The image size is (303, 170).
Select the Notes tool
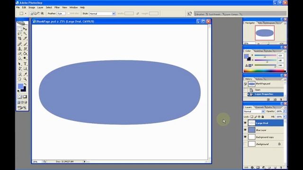20,74
